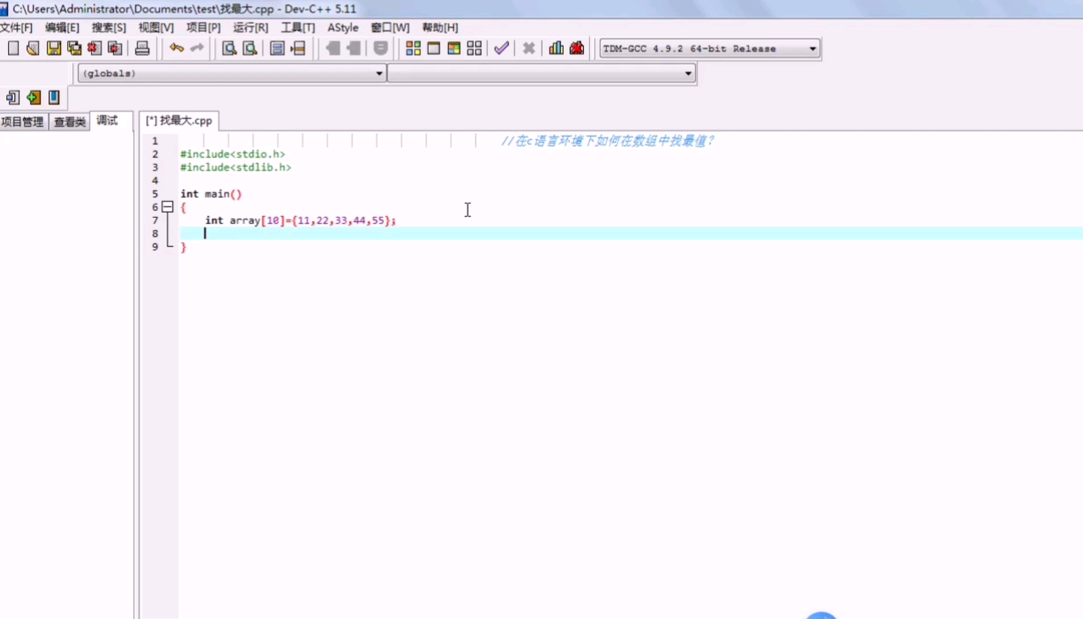The height and width of the screenshot is (619, 1083).
Task: Delete profiling information icon
Action: [577, 48]
